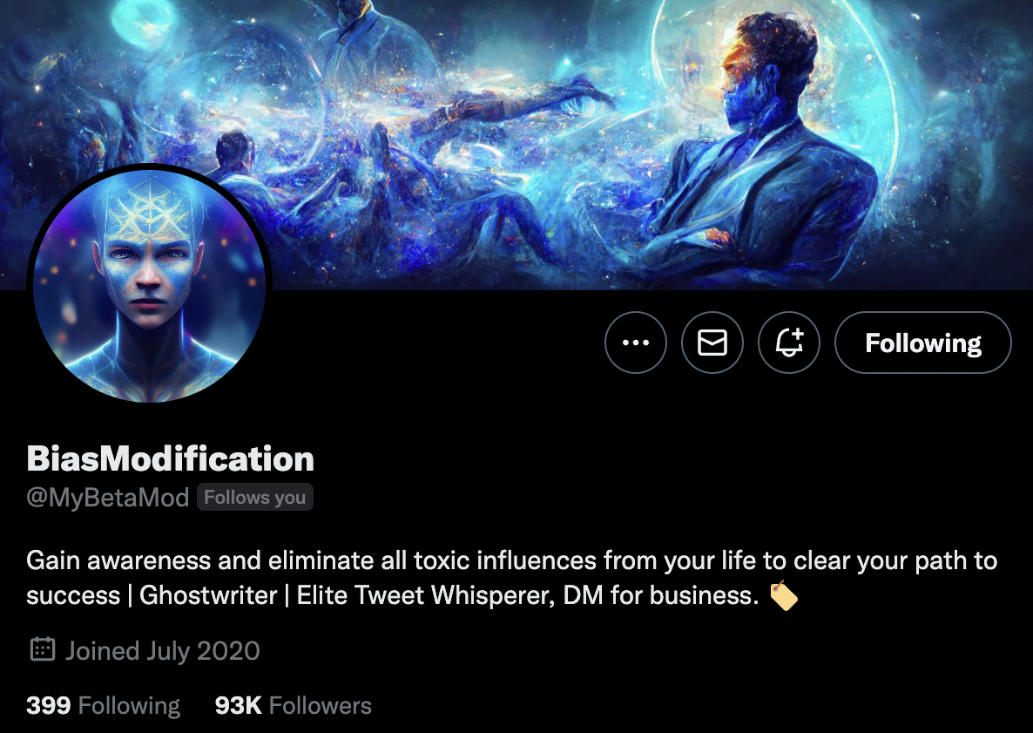Screen dimensions: 1033x733
Task: Click the Joined July 2020 text
Action: tap(163, 650)
